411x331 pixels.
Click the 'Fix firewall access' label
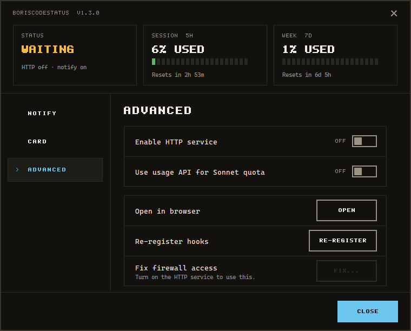coord(176,268)
